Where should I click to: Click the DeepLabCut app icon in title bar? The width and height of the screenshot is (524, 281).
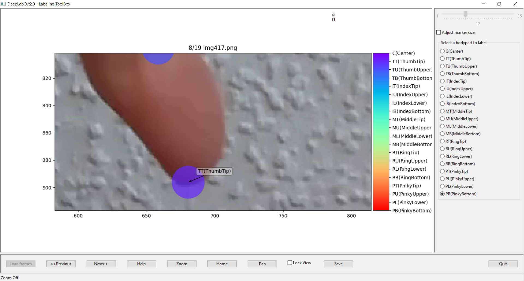(x=3, y=4)
